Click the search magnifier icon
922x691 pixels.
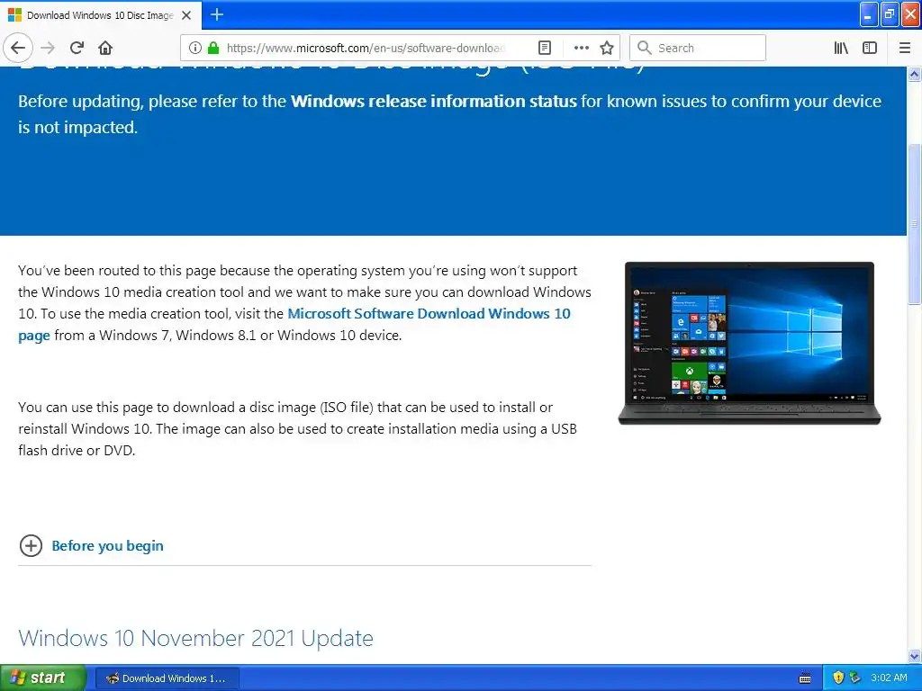click(x=645, y=49)
